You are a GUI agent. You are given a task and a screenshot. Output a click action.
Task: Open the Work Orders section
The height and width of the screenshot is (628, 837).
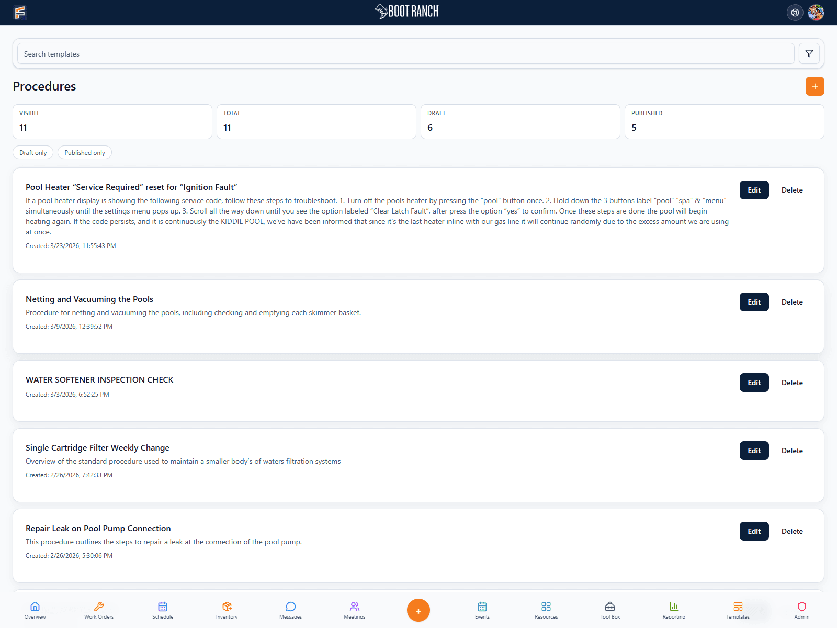point(98,610)
